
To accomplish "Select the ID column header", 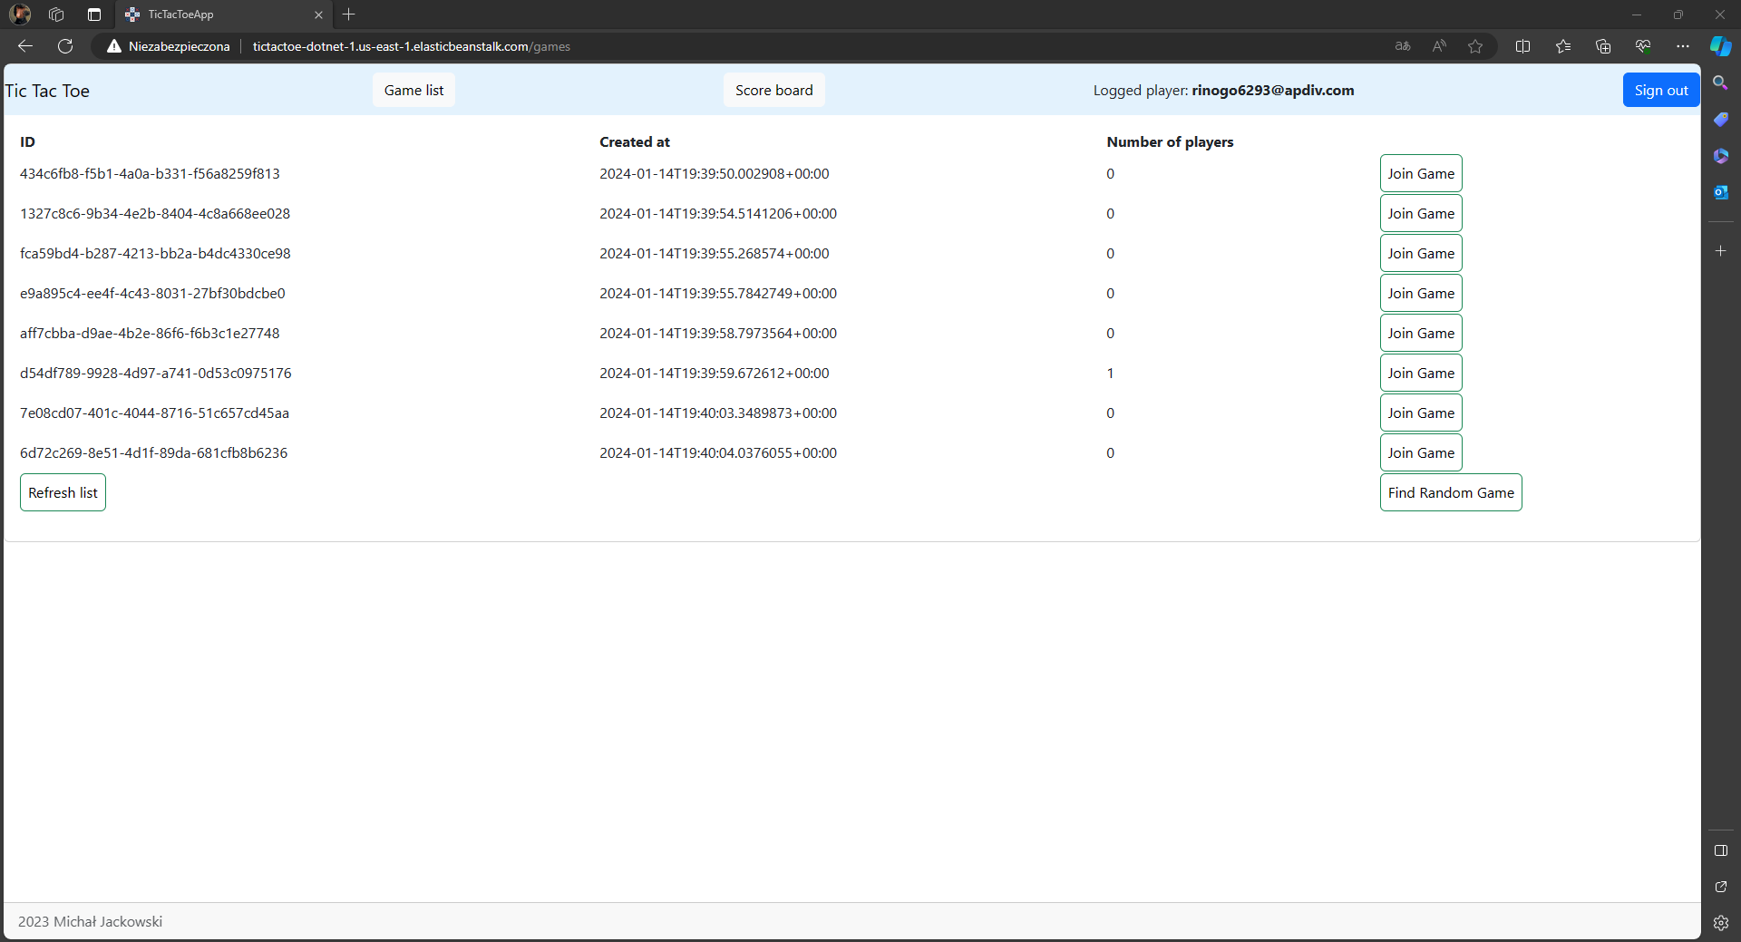I will [27, 141].
